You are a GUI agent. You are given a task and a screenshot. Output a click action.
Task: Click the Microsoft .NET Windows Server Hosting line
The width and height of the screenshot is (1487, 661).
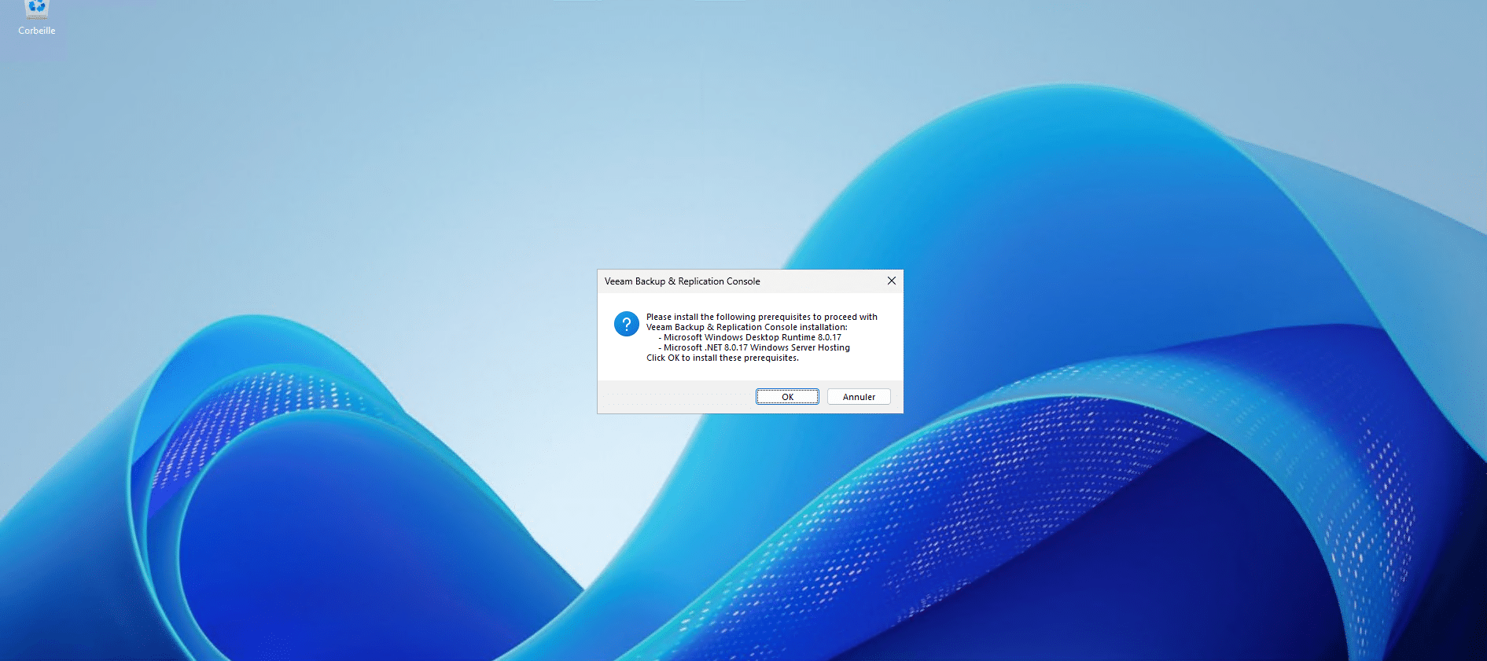click(x=756, y=347)
